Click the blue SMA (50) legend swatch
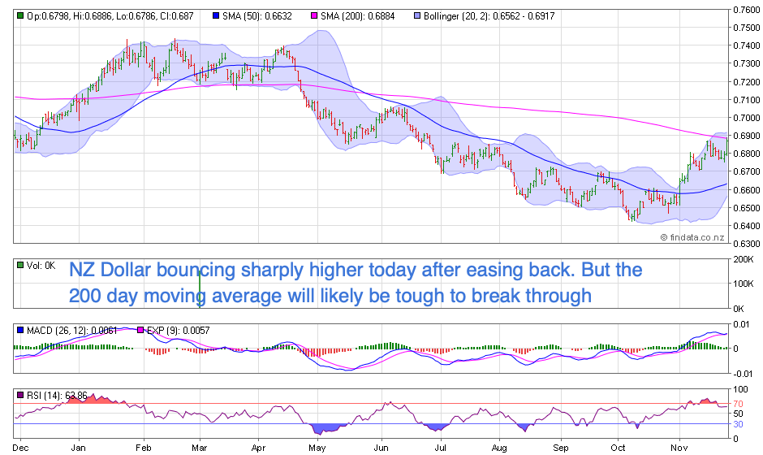Viewport: 763px width, 455px height. click(x=216, y=16)
